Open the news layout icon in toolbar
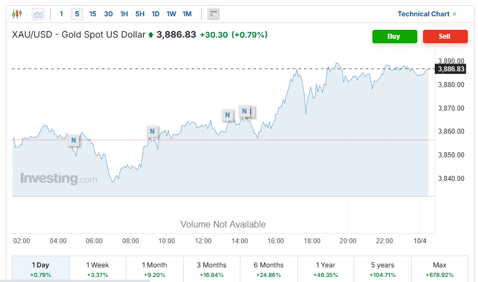 pos(213,14)
